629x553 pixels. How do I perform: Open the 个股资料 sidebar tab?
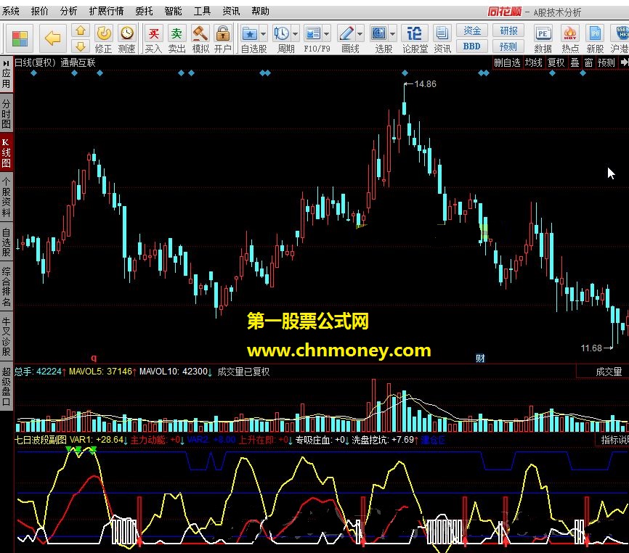6,197
